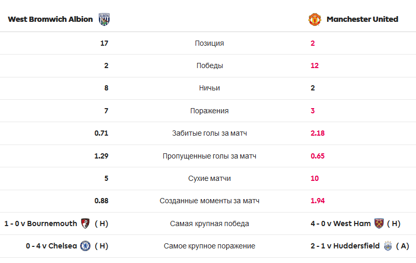416x263 pixels.
Task: Select the 1 - 0 v Bournemouth result
Action: [x=41, y=223]
